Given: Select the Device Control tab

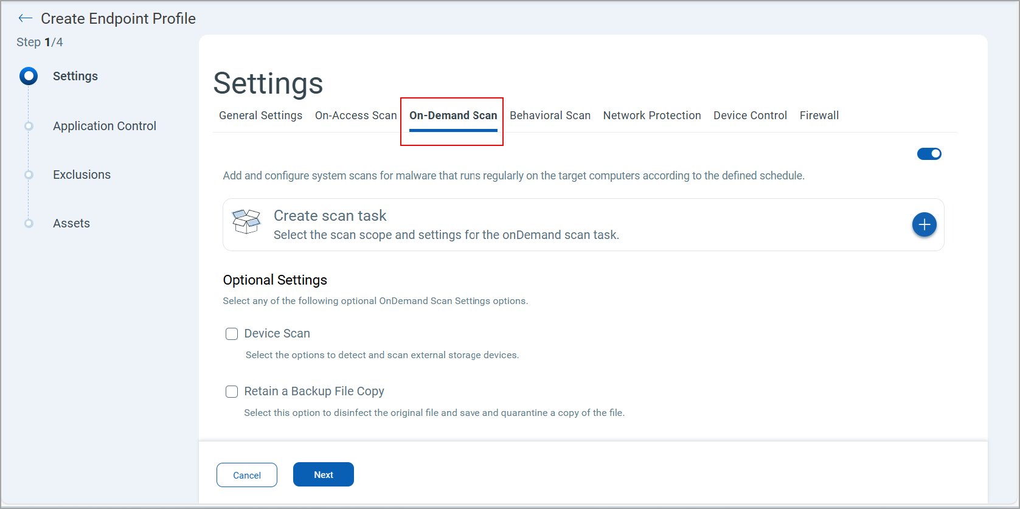Looking at the screenshot, I should point(750,116).
